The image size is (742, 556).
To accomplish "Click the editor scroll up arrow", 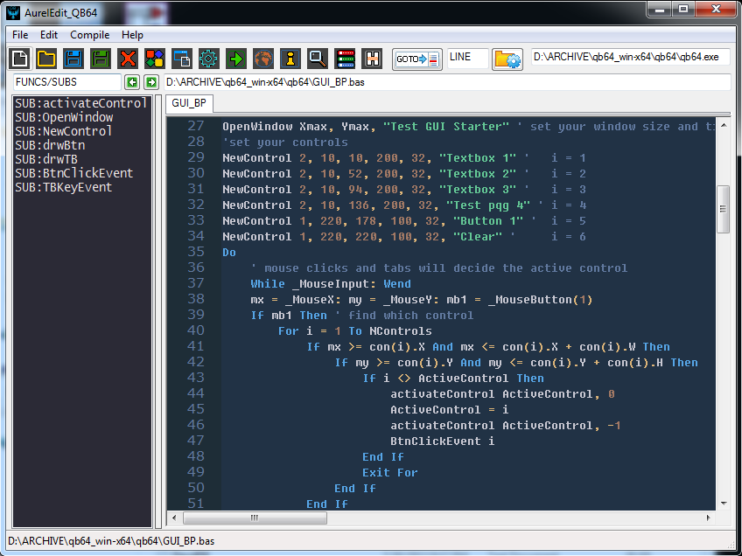I will coord(724,125).
